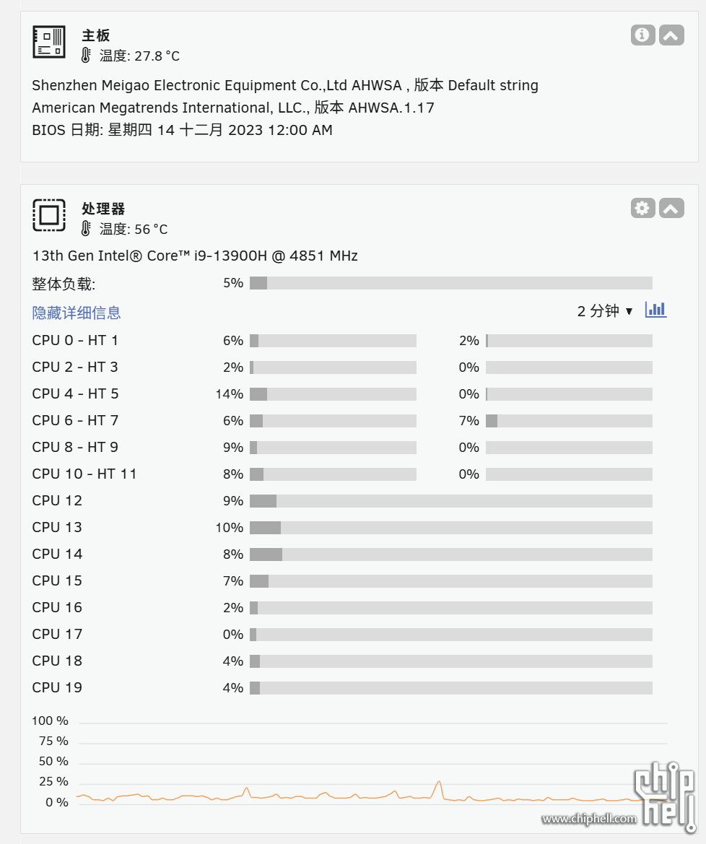Open the 2 分钟 time range dropdown

point(605,311)
